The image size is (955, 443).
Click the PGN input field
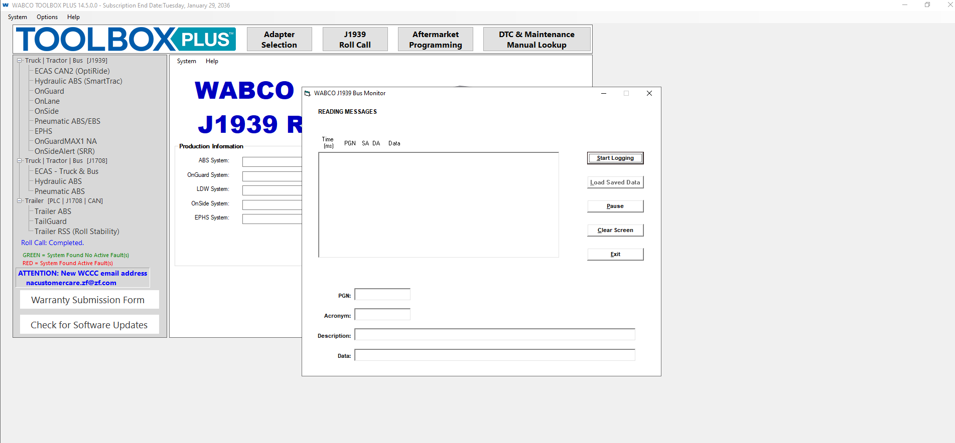pos(382,295)
